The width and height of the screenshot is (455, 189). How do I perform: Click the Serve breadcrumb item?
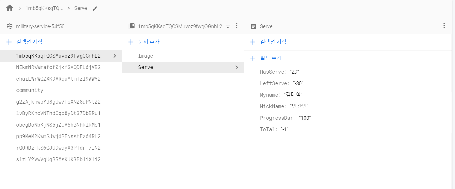pos(80,8)
